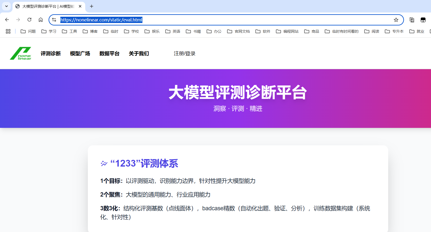Open the 编程网站 bookmarks folder
Screen dimensions: 431x232
tap(287, 31)
